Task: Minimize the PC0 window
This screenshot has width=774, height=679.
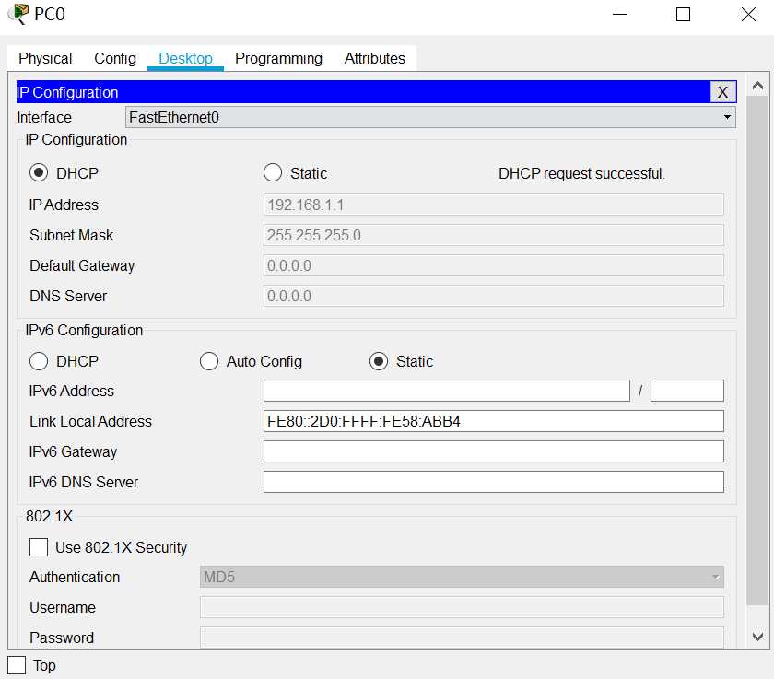Action: [x=619, y=15]
